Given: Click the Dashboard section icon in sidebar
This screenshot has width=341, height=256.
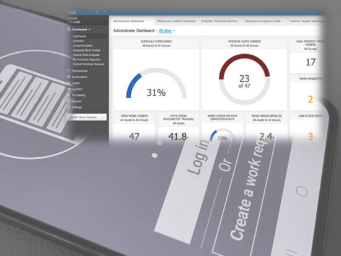Looking at the screenshot, I should [x=68, y=29].
